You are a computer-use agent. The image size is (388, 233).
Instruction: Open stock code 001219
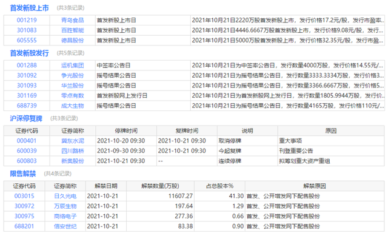point(27,20)
